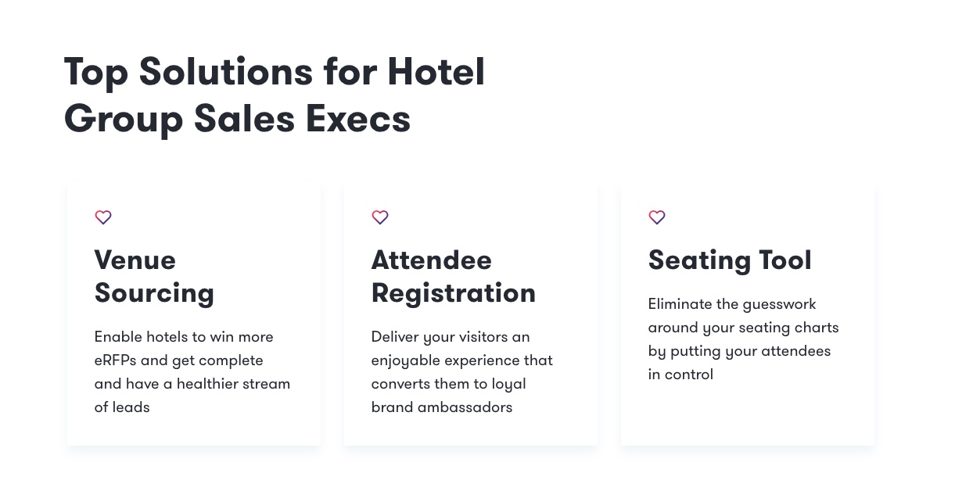Click 'of leads' line in first card

click(122, 407)
